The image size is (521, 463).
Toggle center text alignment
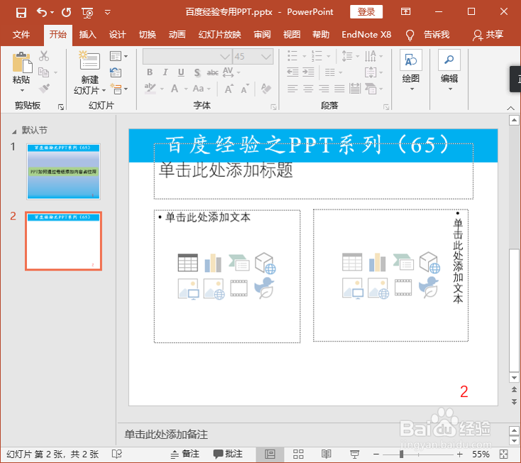[308, 89]
